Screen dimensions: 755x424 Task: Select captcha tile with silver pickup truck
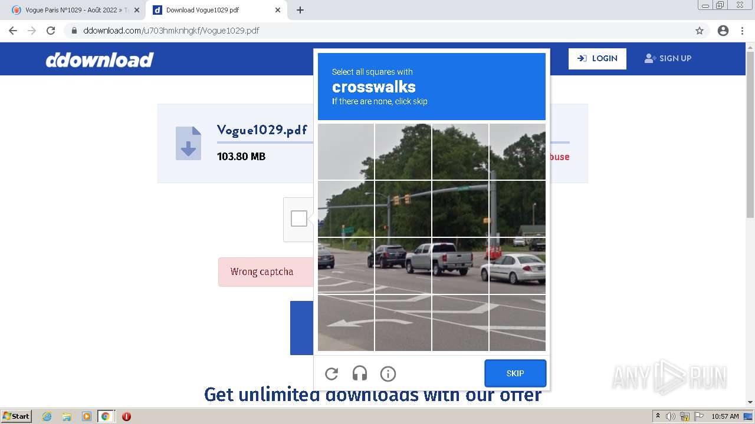click(460, 266)
